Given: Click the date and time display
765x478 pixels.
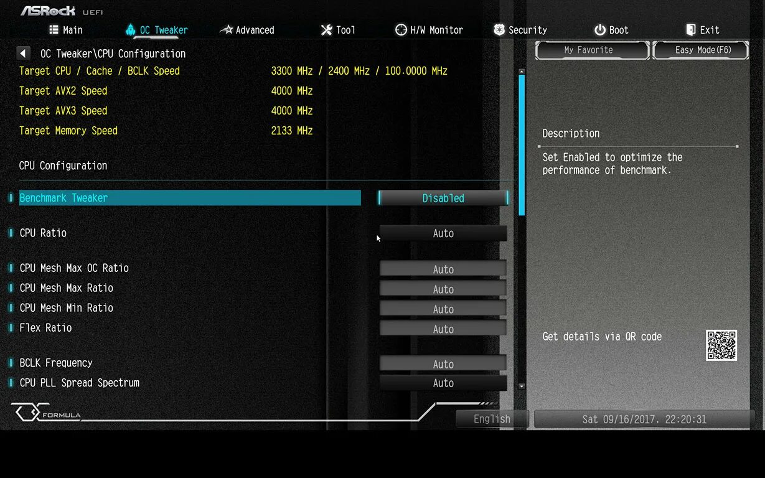Looking at the screenshot, I should tap(644, 419).
